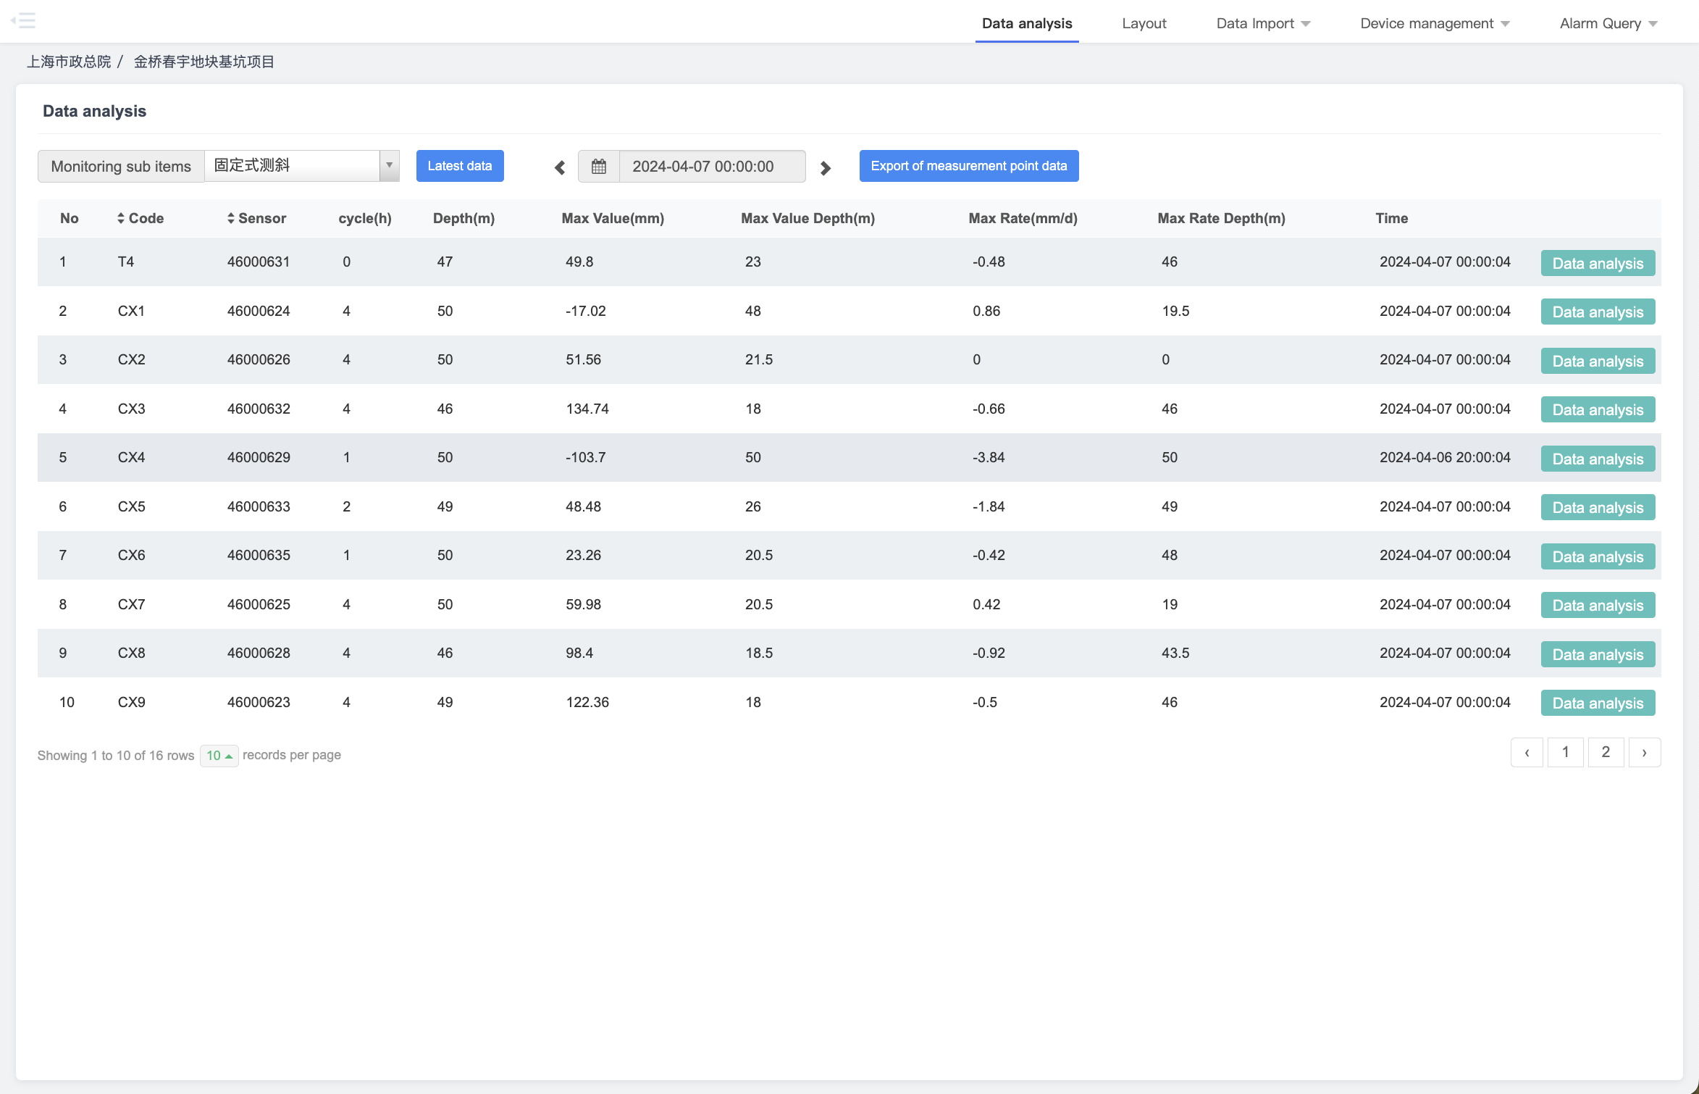Viewport: 1699px width, 1094px height.
Task: Click the Time column header
Action: (x=1391, y=218)
